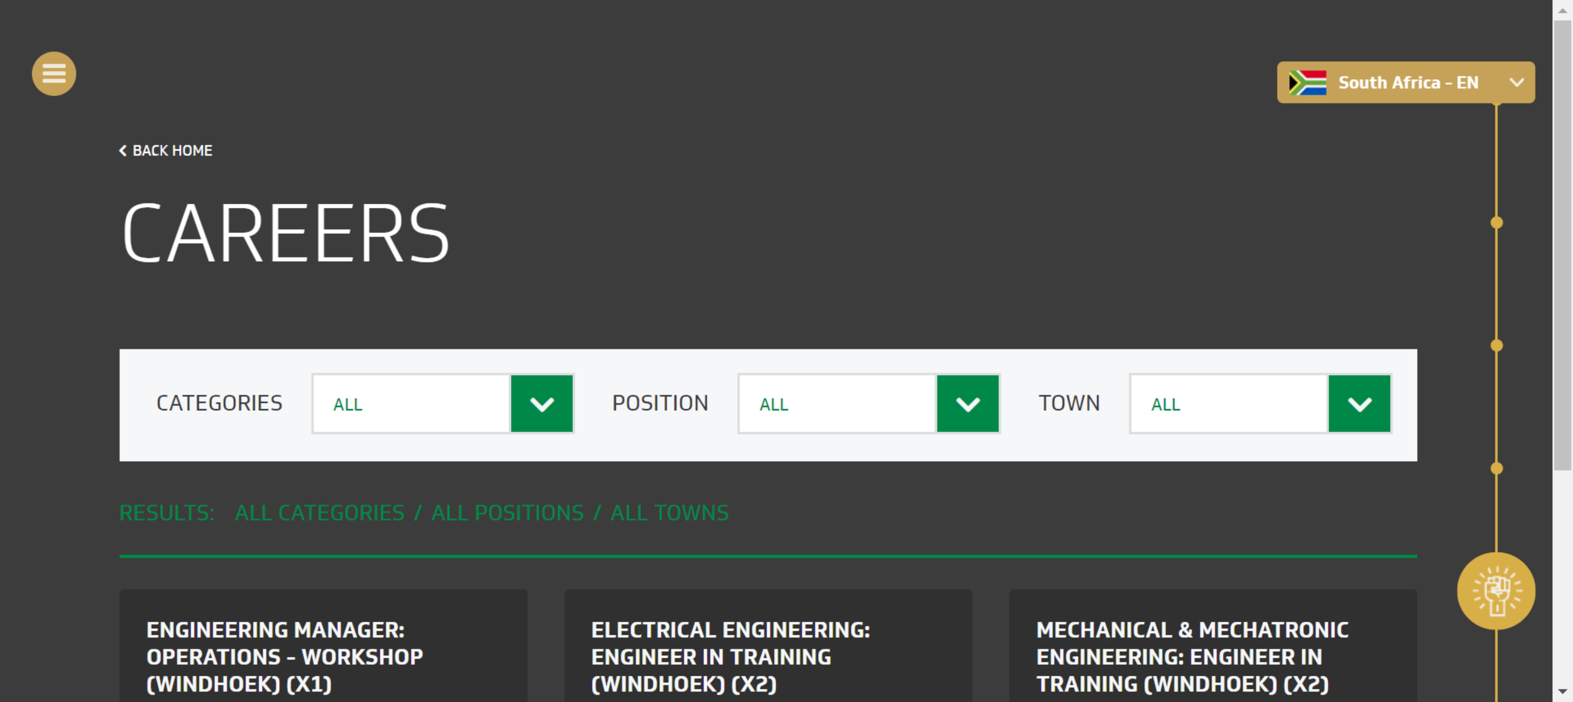Click the South African flag icon
Viewport: 1573px width, 702px height.
click(x=1308, y=82)
